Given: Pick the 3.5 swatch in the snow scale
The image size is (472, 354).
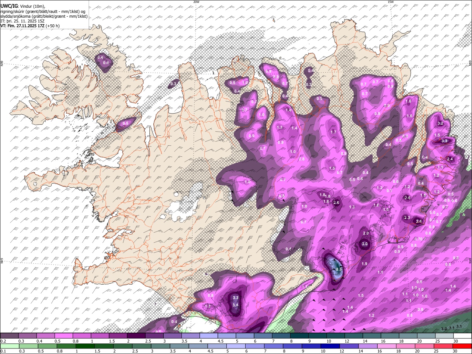Looking at the screenshot, I should coord(190,336).
